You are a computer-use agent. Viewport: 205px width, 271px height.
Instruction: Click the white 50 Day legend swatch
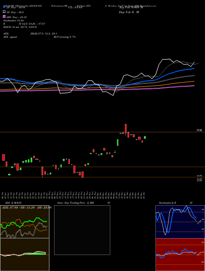tap(4, 12)
